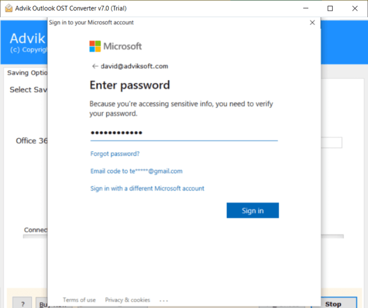The width and height of the screenshot is (368, 308).
Task: Click the Stop button in Advik window
Action: (339, 304)
